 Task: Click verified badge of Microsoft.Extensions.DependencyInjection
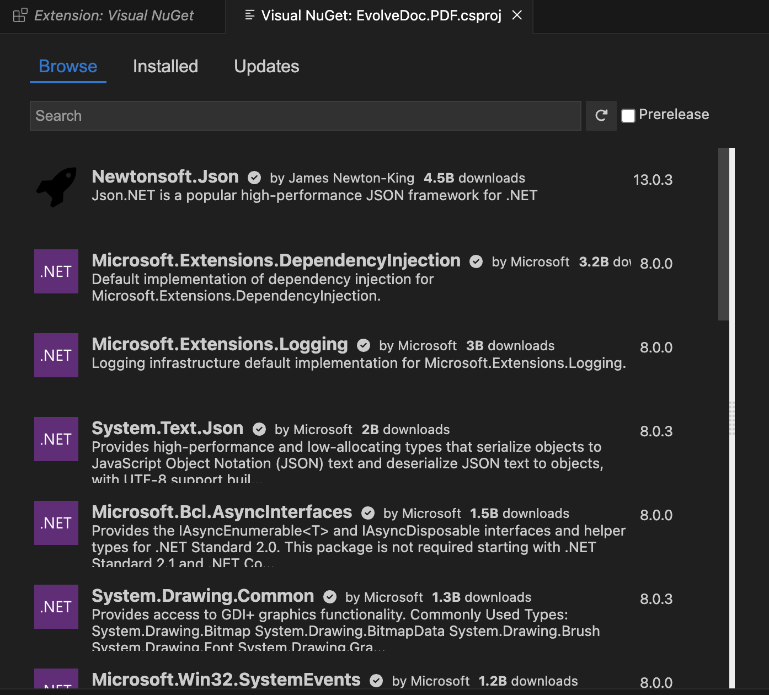pos(476,261)
